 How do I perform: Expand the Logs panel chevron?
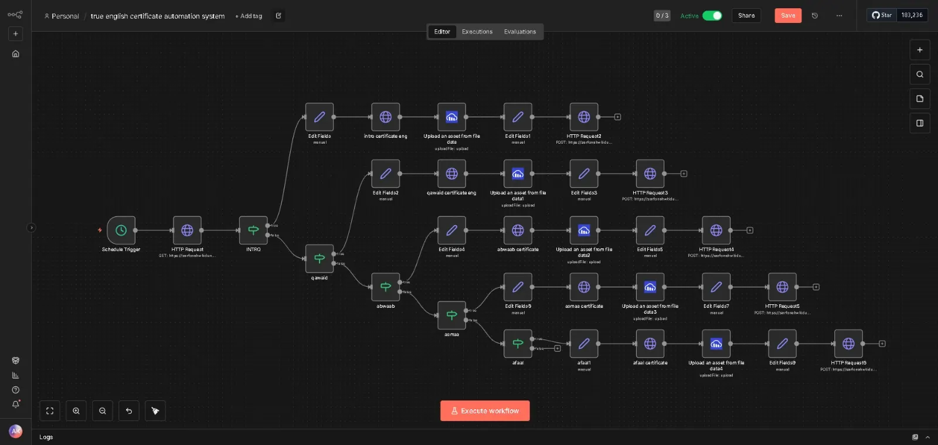pos(927,437)
